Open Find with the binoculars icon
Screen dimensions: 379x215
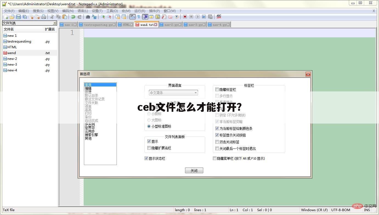click(x=88, y=17)
